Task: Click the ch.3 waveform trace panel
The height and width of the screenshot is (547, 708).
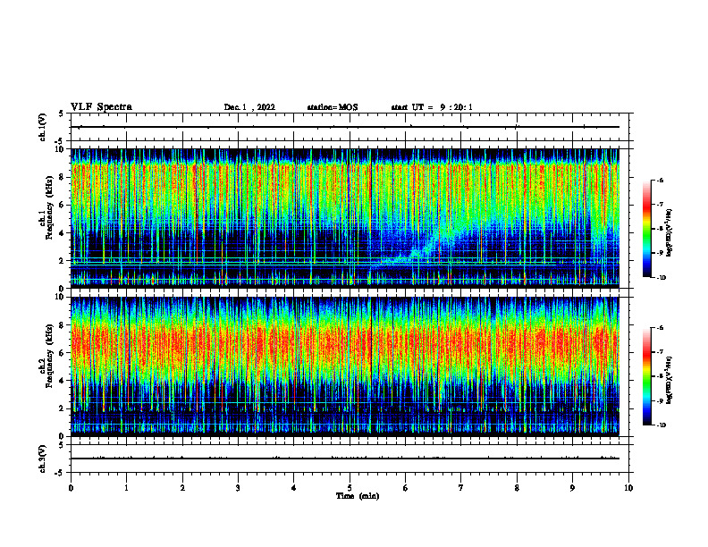Action: (x=350, y=459)
